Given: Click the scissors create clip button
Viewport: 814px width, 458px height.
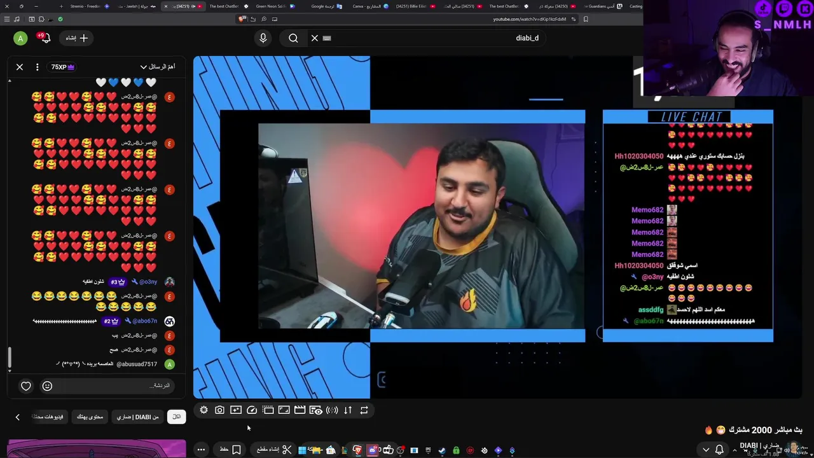Looking at the screenshot, I should point(275,450).
